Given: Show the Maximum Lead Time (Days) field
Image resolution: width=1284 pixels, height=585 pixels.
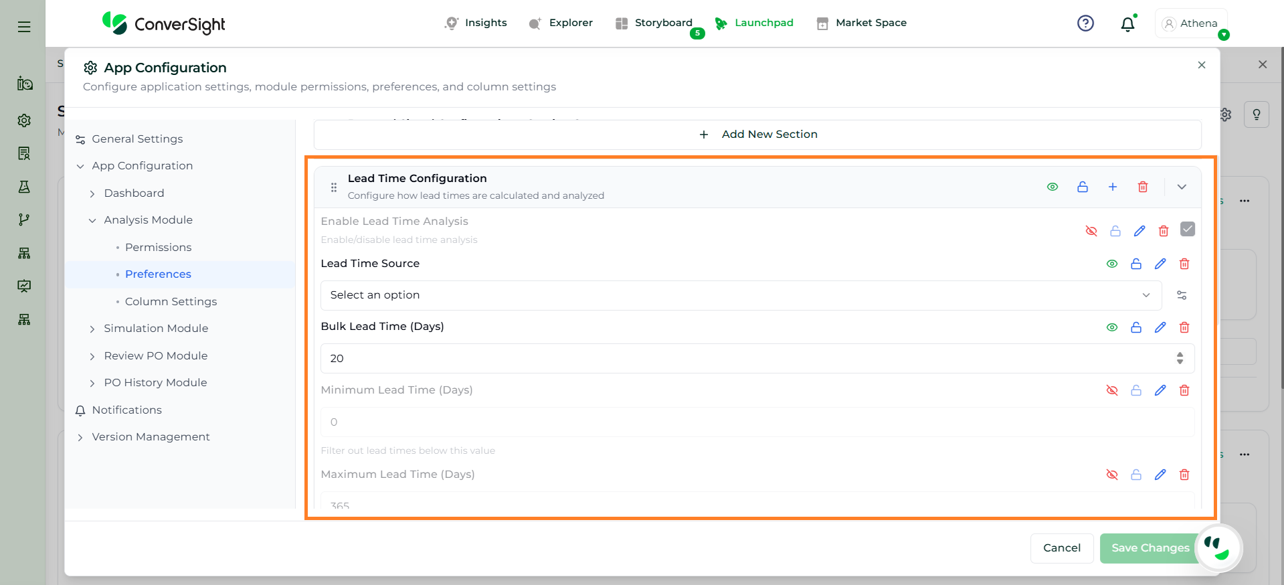Looking at the screenshot, I should point(1112,475).
